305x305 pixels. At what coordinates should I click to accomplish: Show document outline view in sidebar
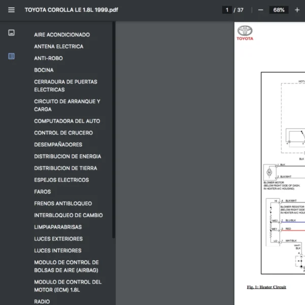pyautogui.click(x=11, y=56)
